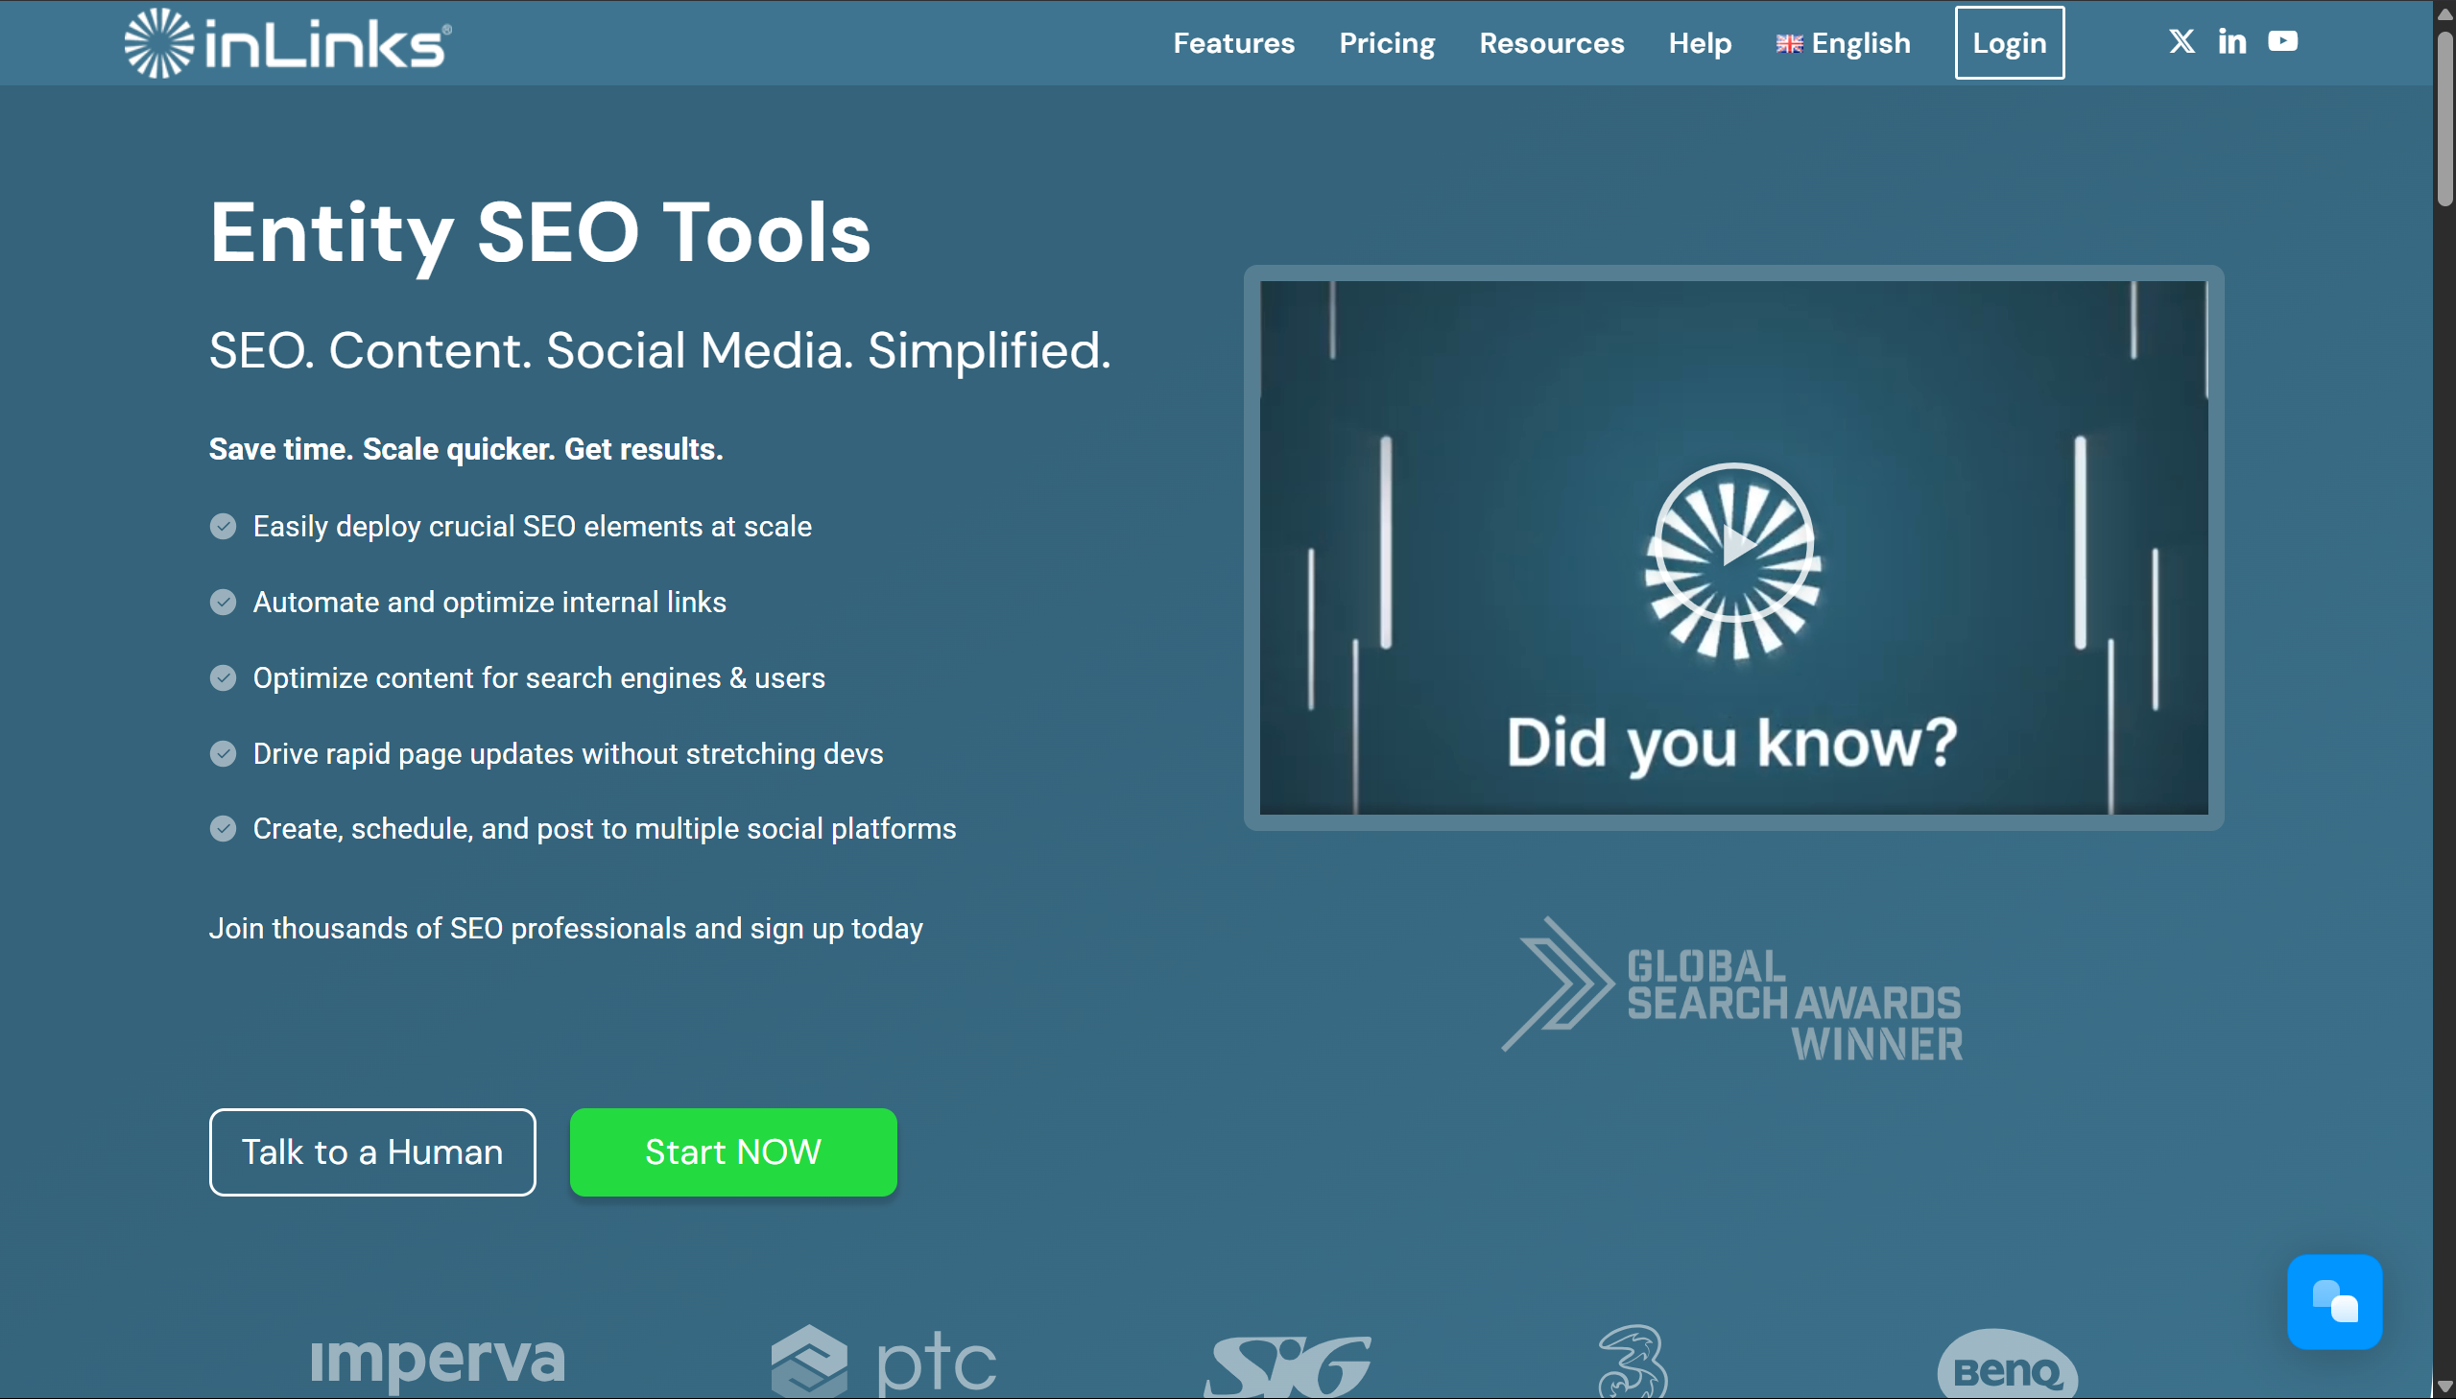Click the Imperva client logo
The image size is (2456, 1399).
click(439, 1361)
